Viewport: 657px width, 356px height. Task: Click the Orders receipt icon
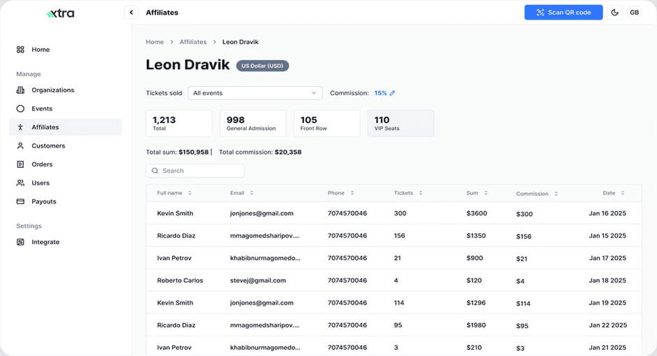[20, 164]
